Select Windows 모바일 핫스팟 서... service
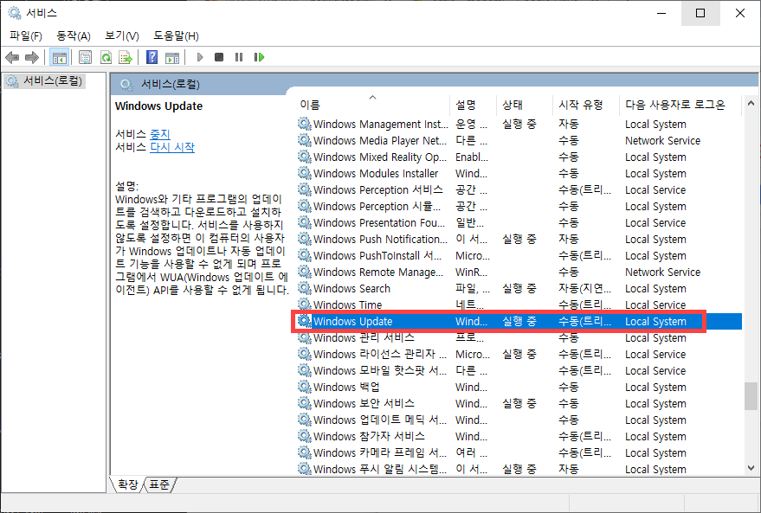Viewport: 761px width, 513px height. [x=519, y=371]
